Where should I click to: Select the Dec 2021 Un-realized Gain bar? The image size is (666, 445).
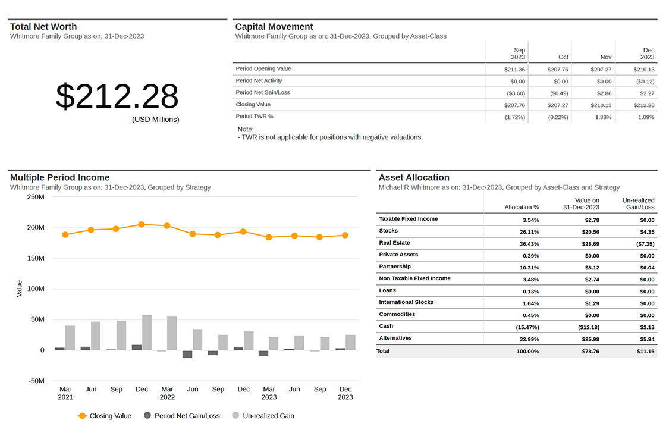[x=147, y=333]
